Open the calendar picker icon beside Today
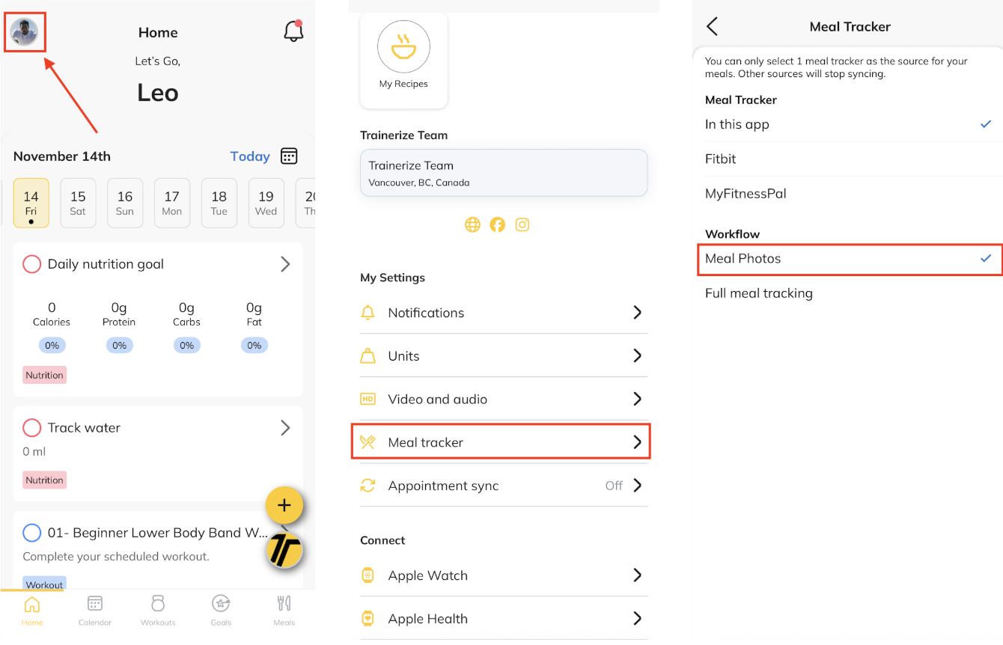Screen dimensions: 1003x645 coord(289,156)
